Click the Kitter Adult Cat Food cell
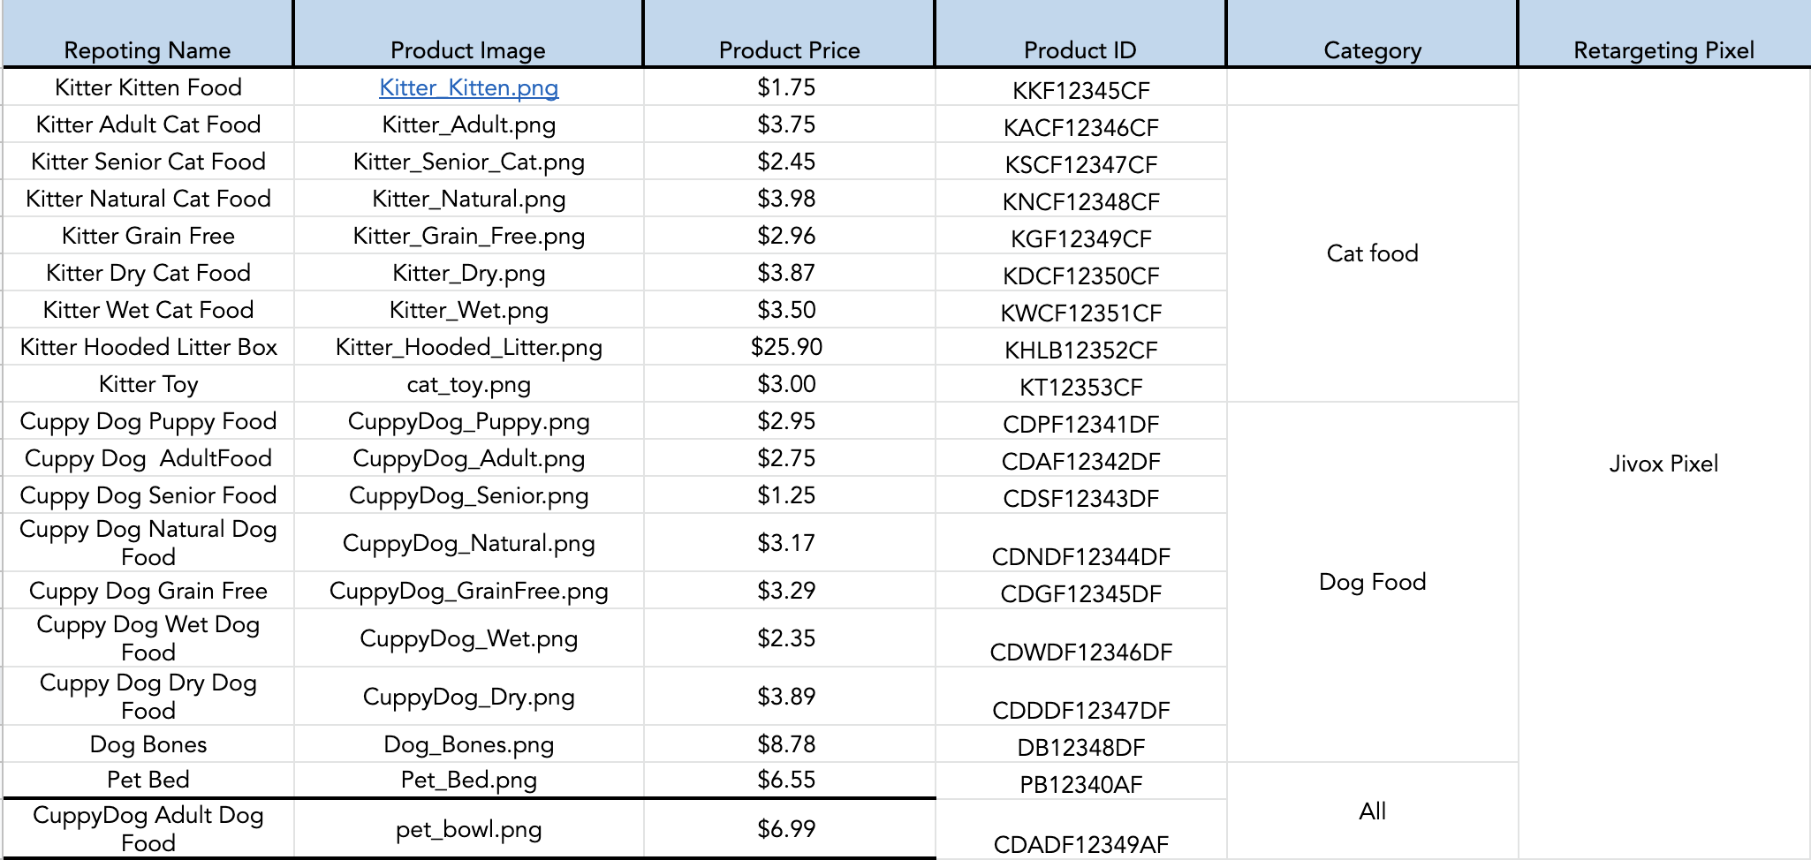 tap(148, 124)
